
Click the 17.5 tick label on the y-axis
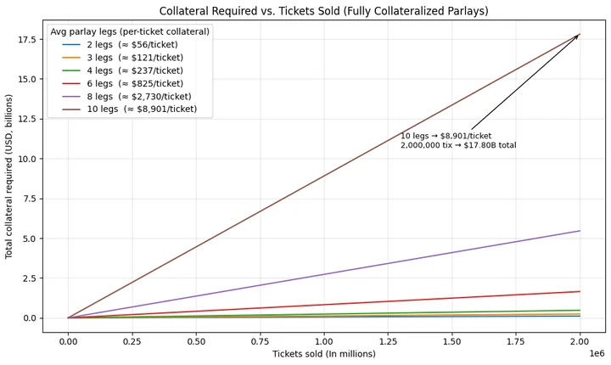[27, 40]
